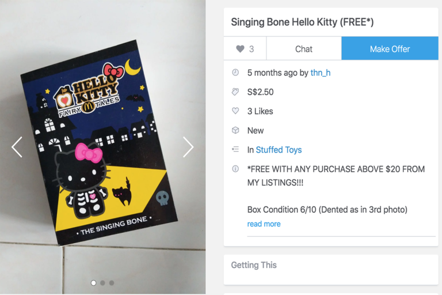
Task: Select the third photo indicator dot
Action: (x=112, y=283)
